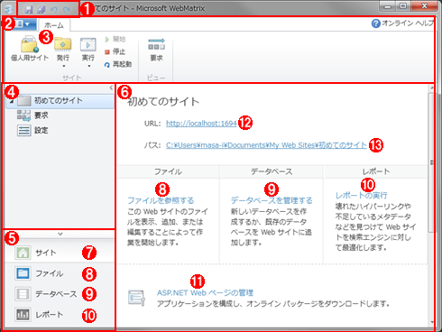Click the Undo arrow in quick access toolbar
The width and height of the screenshot is (442, 332).
[x=54, y=10]
